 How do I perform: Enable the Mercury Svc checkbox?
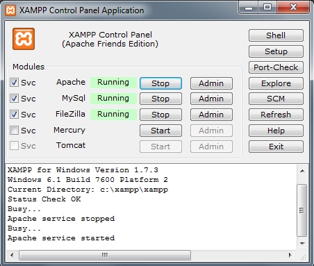(x=14, y=130)
